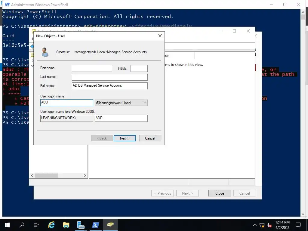The width and height of the screenshot is (308, 231).
Task: Open the clock showing 12:14 PM
Action: point(282,225)
